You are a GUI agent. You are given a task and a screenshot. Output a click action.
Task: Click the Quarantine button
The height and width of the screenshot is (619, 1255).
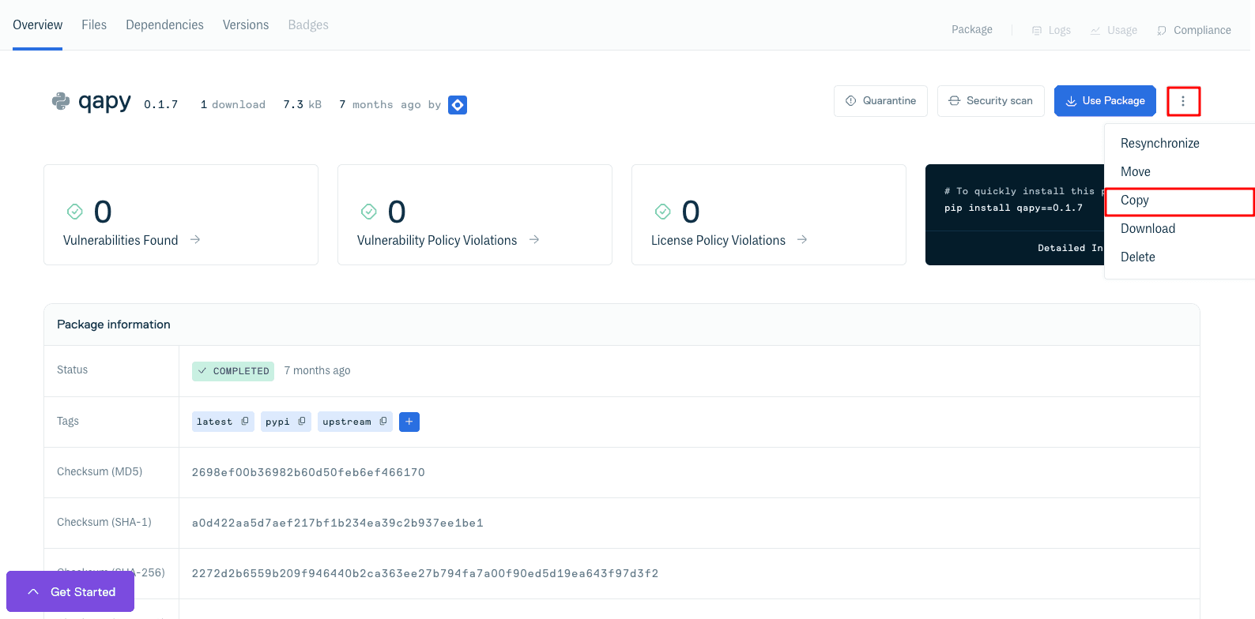(x=880, y=101)
